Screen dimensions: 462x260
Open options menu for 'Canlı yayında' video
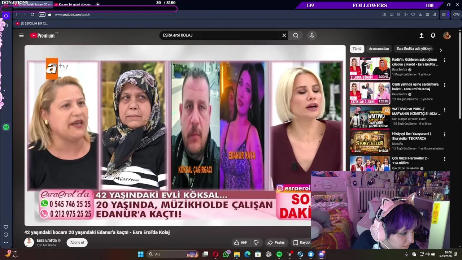[445, 85]
